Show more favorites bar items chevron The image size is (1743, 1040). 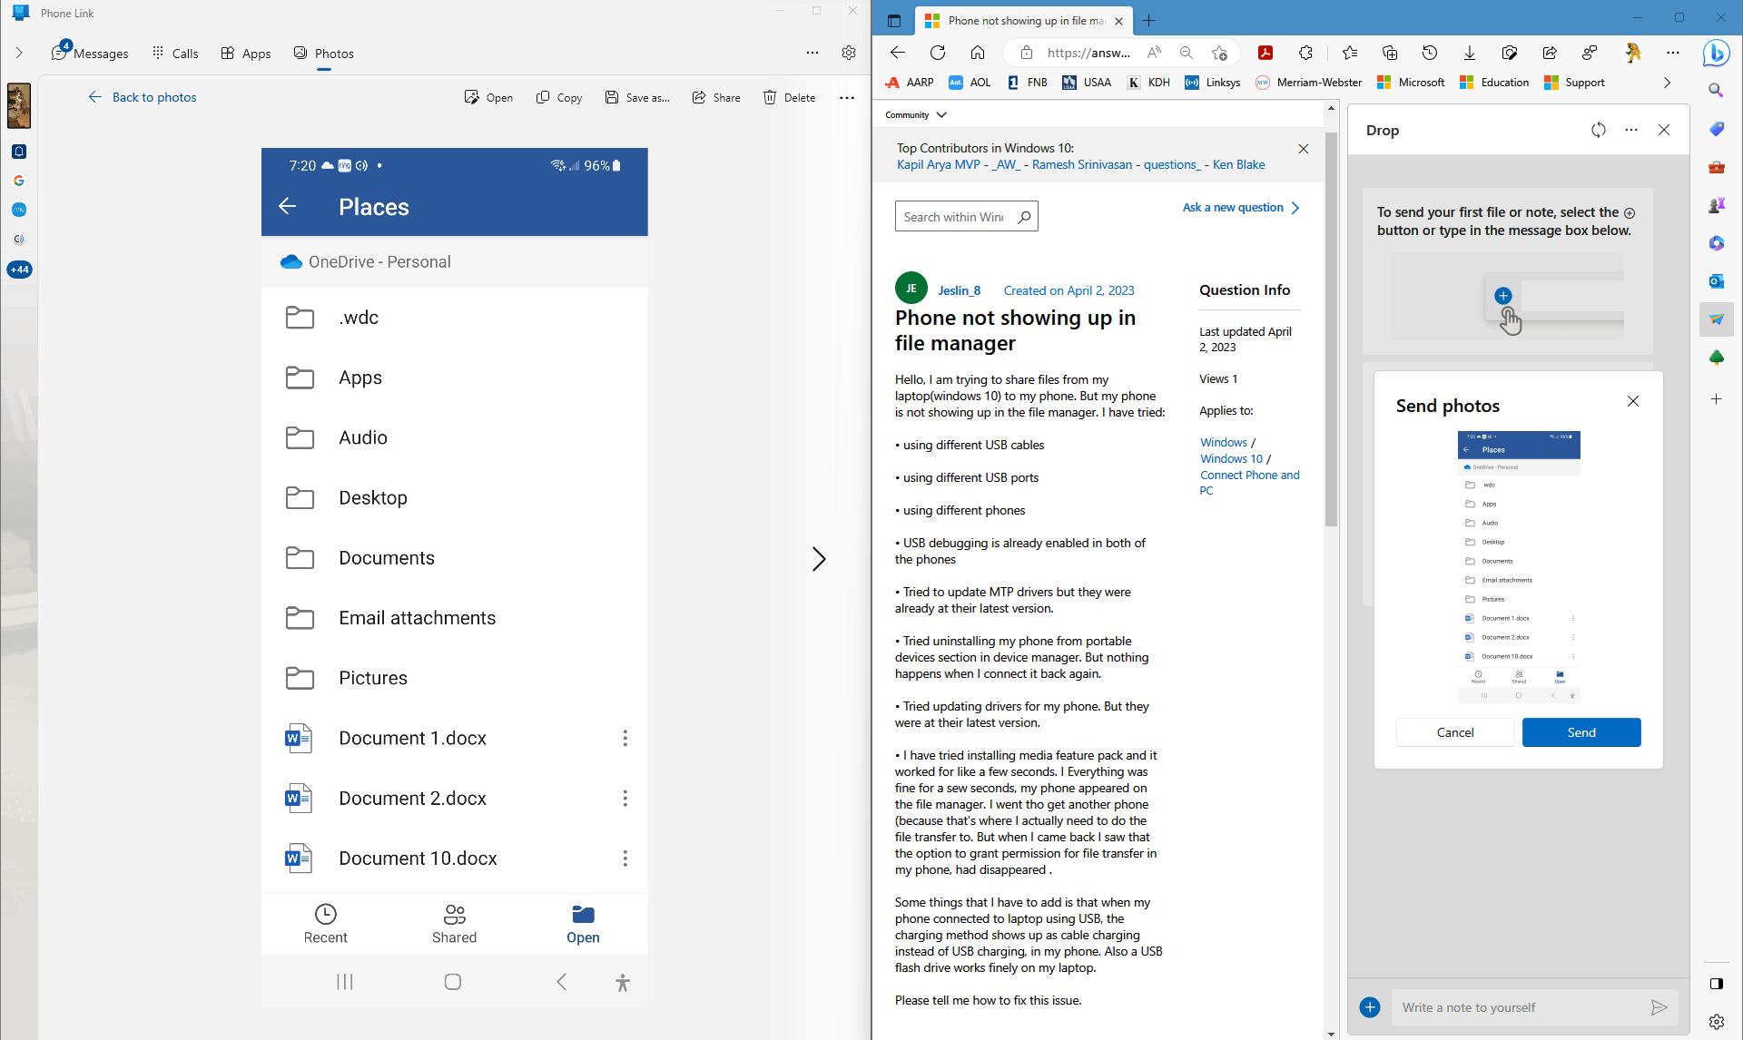[1667, 83]
